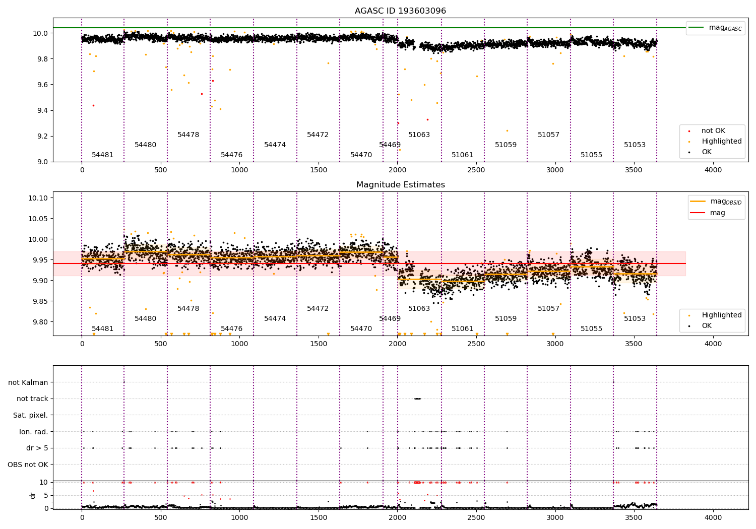Click the plot title 'AGASC ID 193603096'
This screenshot has width=756, height=529.
tap(400, 11)
